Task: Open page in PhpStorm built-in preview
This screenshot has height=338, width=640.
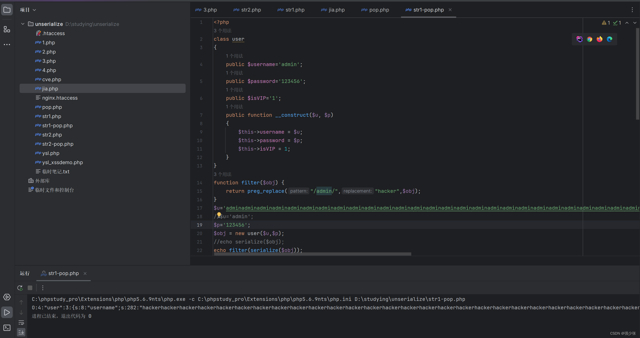Action: coord(580,39)
